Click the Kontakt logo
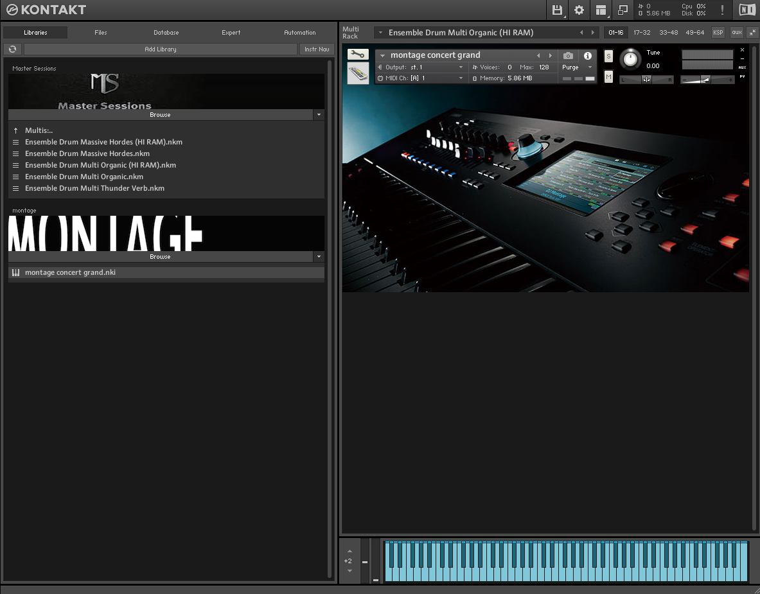The width and height of the screenshot is (760, 594). click(46, 10)
